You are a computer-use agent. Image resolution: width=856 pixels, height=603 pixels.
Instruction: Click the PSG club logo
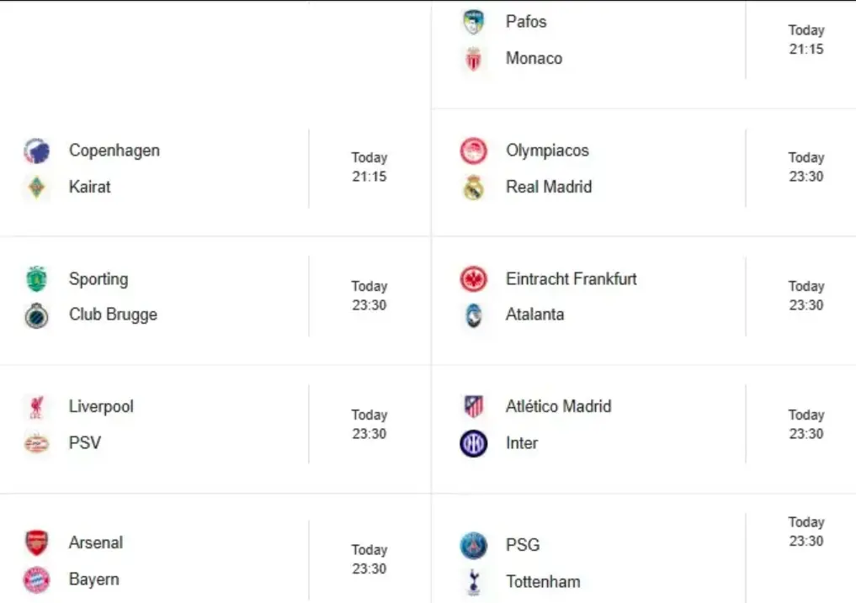click(474, 546)
